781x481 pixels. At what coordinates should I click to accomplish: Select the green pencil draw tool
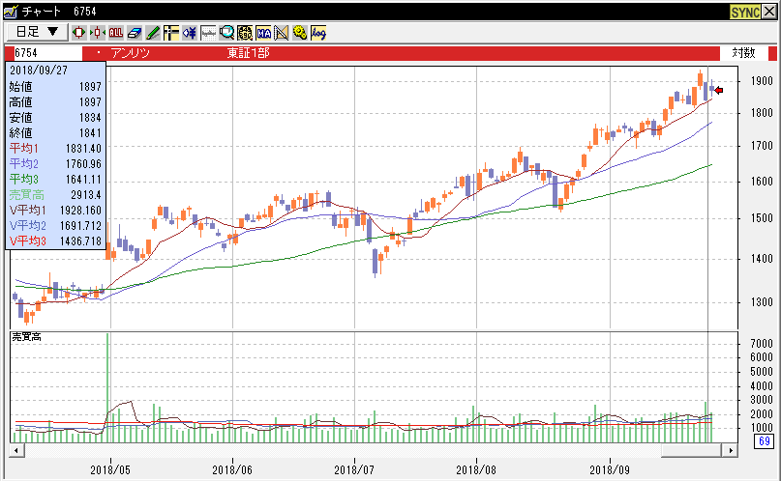point(152,32)
